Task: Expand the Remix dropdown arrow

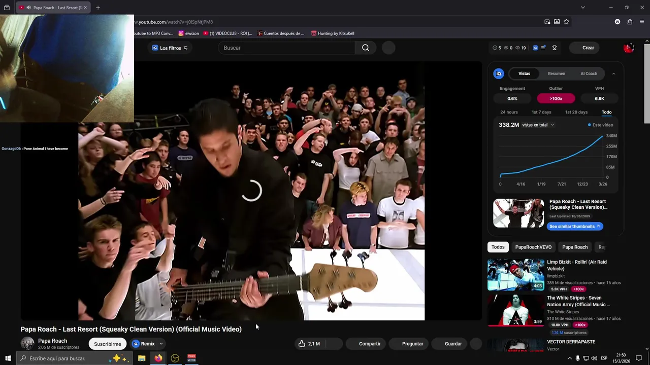Action: [161, 344]
